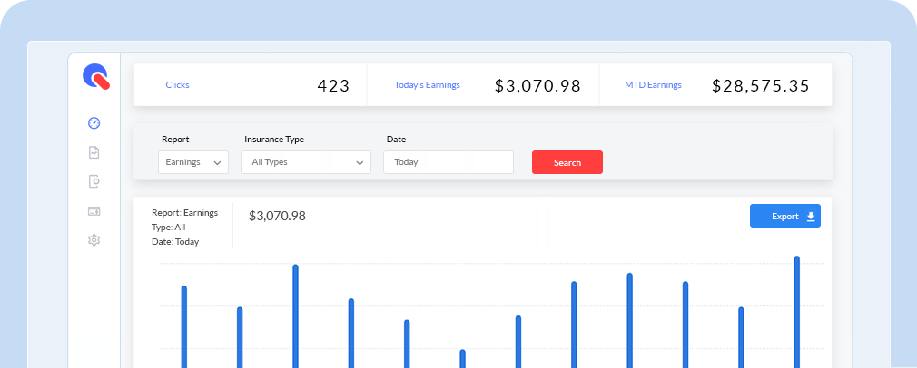Viewport: 917px width, 368px height.
Task: Click the 'Date' field label above Today
Action: click(396, 140)
